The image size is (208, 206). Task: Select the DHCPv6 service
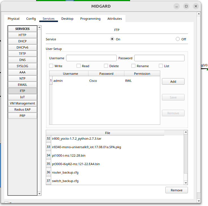[x=22, y=47]
